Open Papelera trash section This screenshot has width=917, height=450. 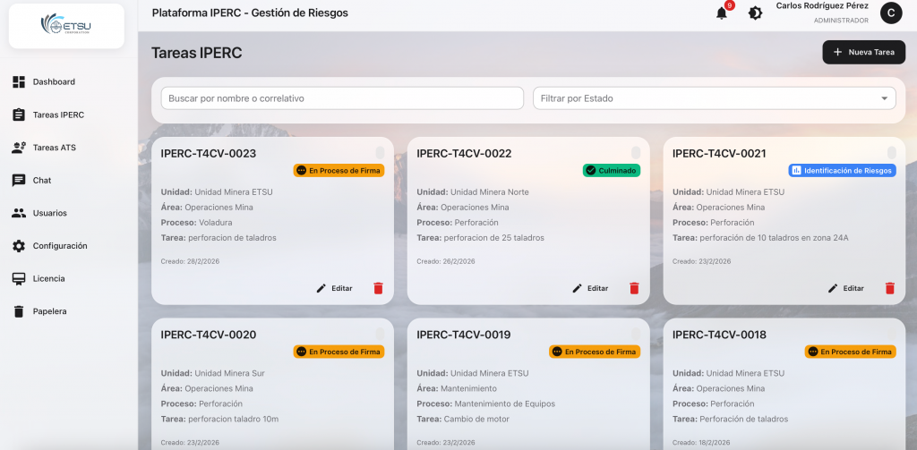coord(49,311)
